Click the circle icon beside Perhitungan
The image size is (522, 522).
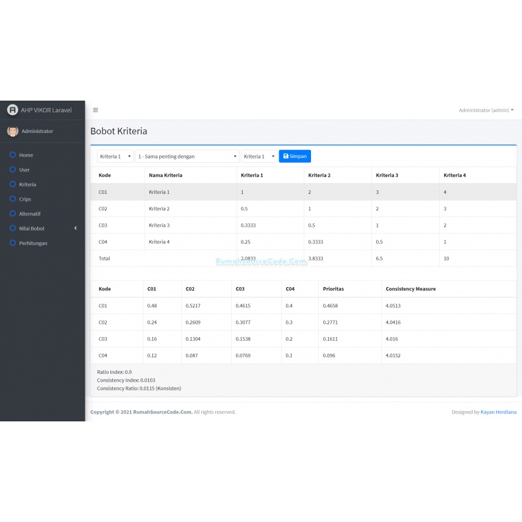coord(13,243)
